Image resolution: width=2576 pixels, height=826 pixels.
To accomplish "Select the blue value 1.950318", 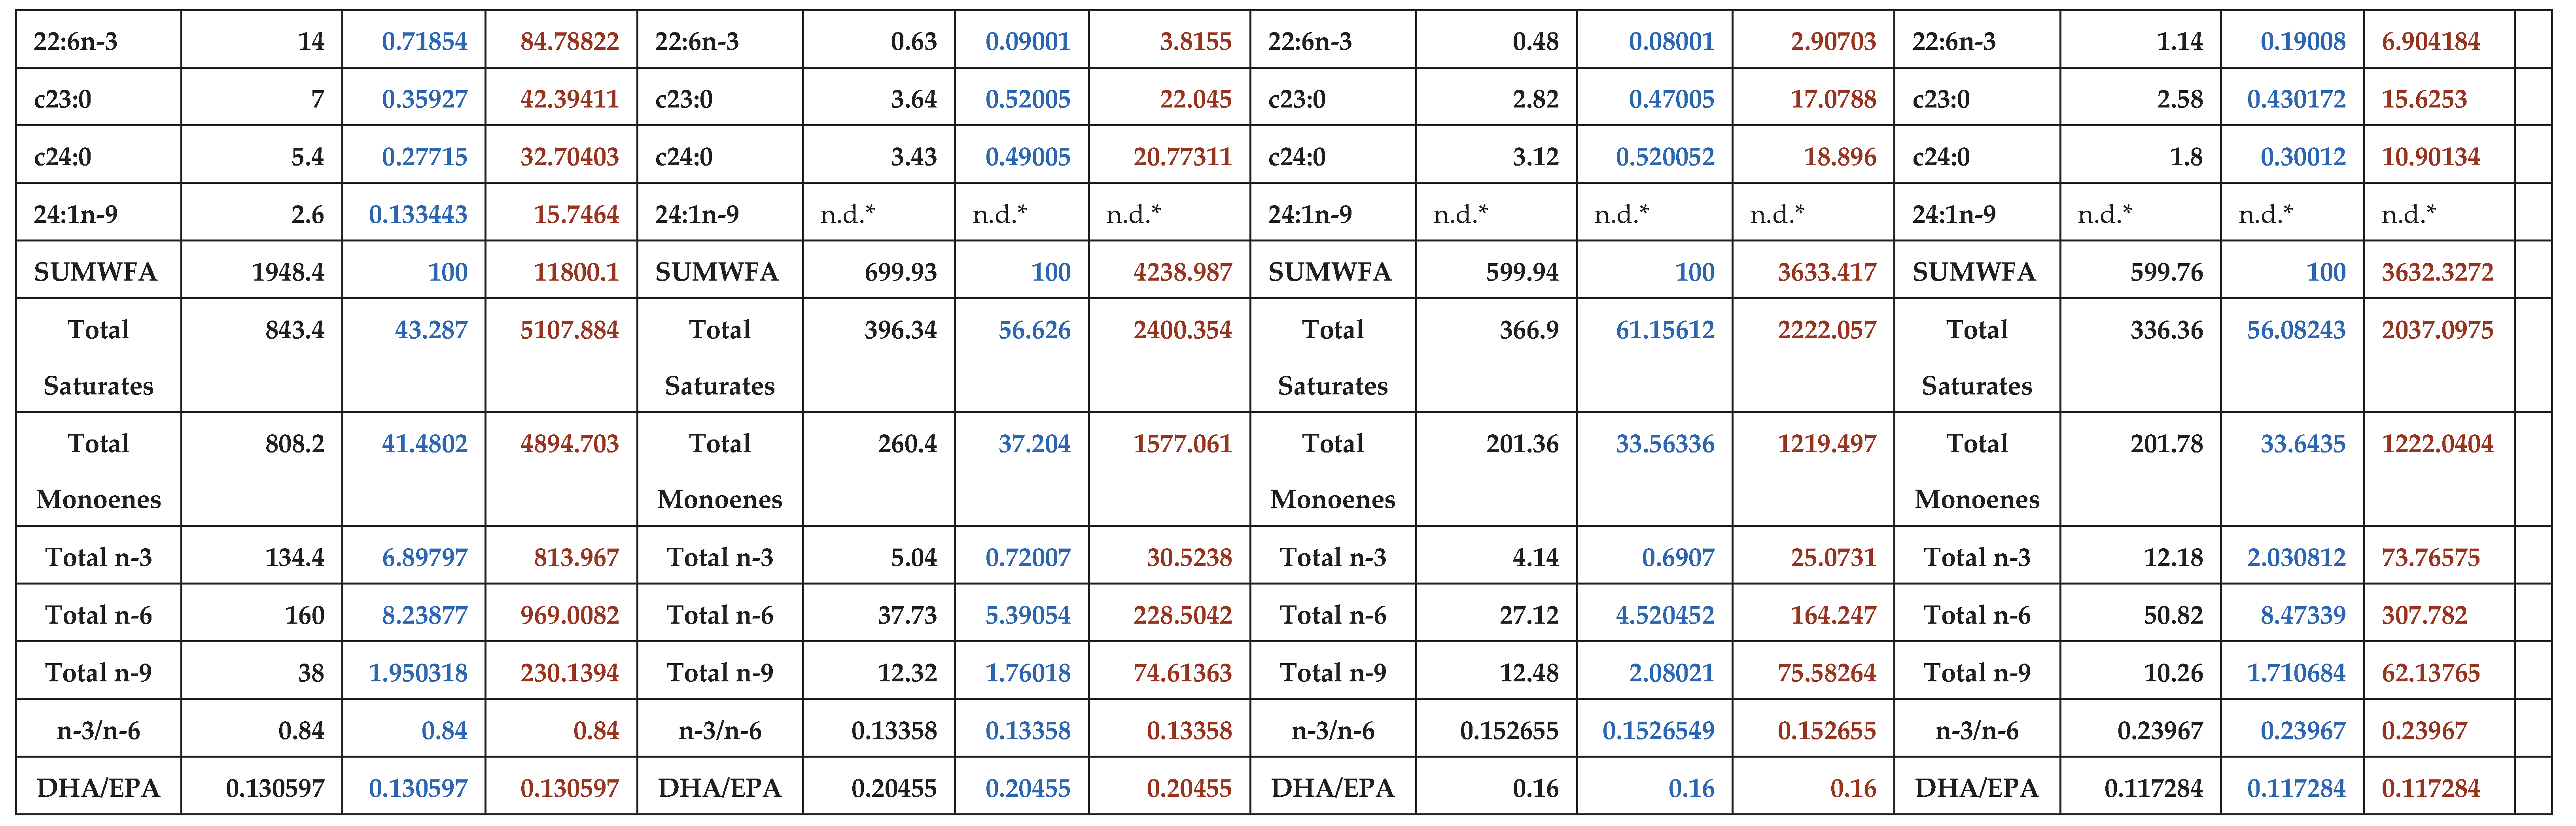I will pos(418,673).
